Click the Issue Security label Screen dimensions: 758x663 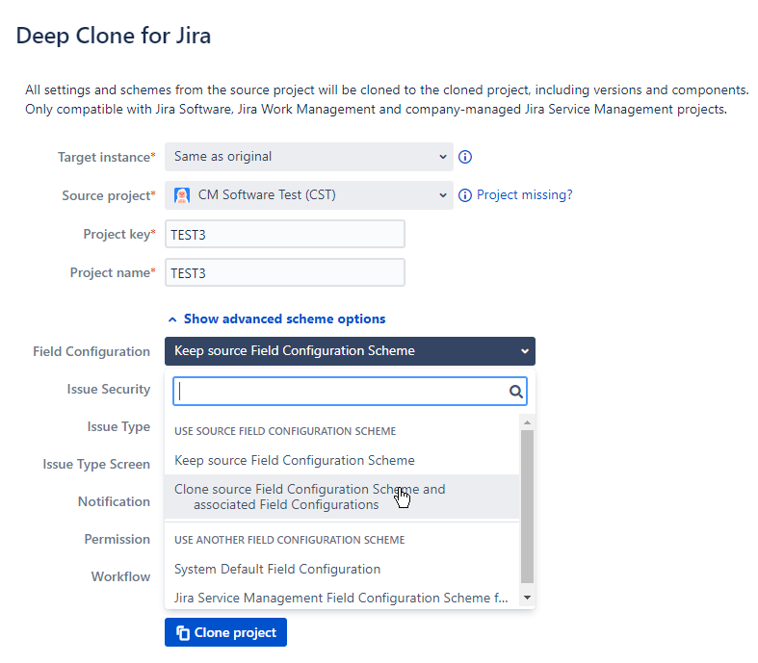108,389
